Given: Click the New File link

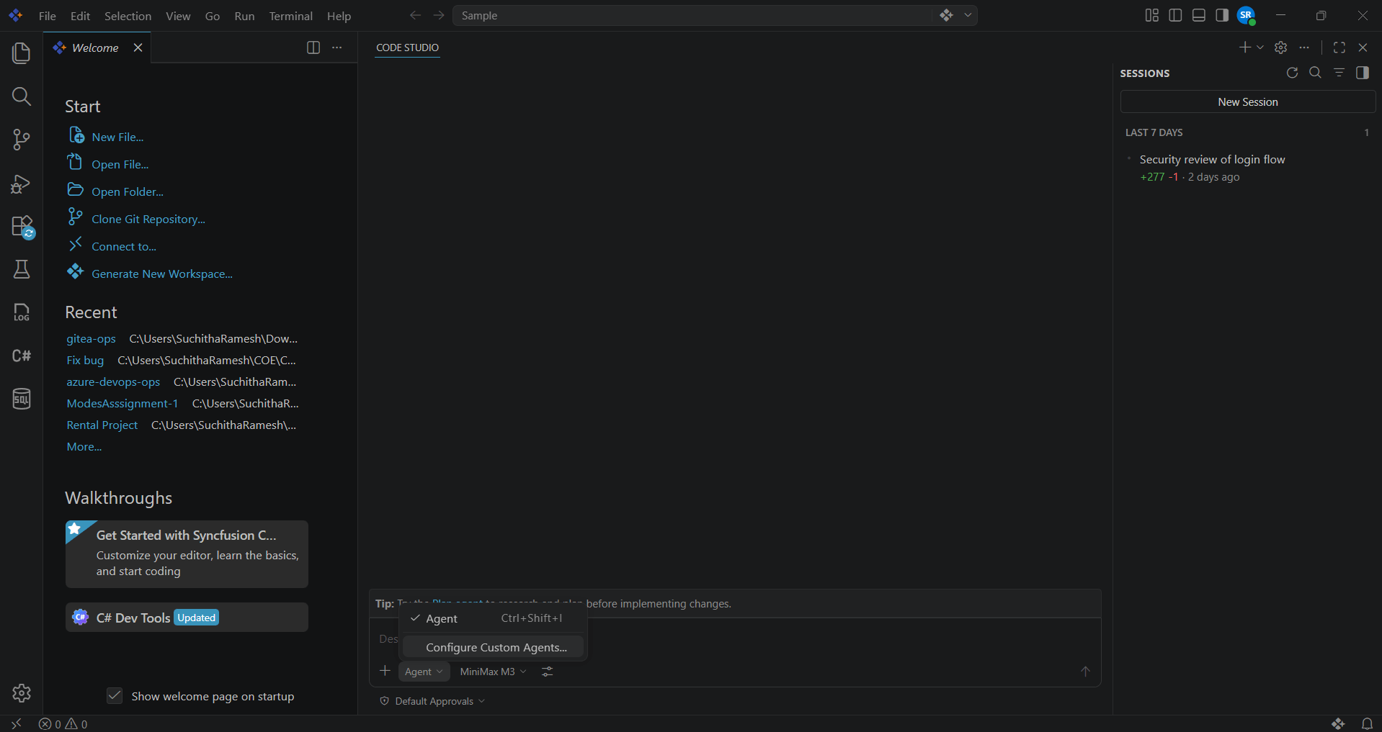Looking at the screenshot, I should (117, 137).
